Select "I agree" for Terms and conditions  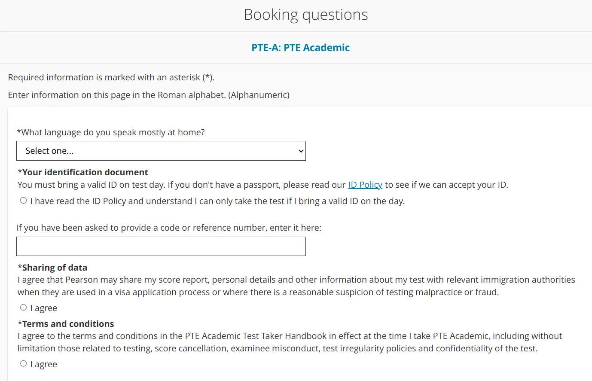click(x=23, y=363)
